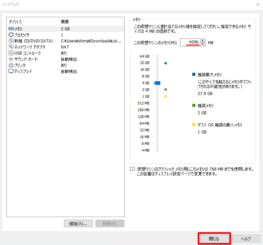This screenshot has height=245, width=263.
Task: Click the 推奨メモリ legend label
Action: point(205,106)
